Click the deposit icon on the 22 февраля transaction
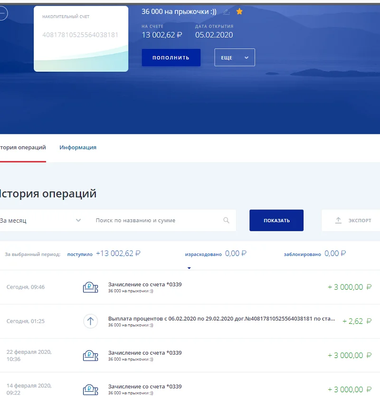Viewport: 380px width, 396px height. [x=90, y=355]
